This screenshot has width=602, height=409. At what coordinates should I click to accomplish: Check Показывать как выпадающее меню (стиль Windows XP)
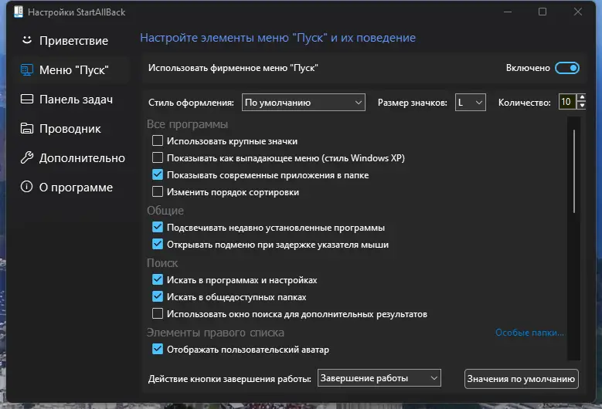(x=158, y=157)
